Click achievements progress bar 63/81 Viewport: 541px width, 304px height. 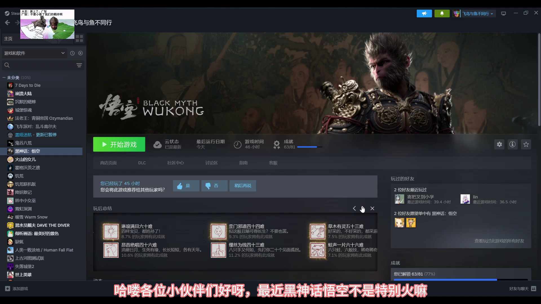tap(309, 147)
